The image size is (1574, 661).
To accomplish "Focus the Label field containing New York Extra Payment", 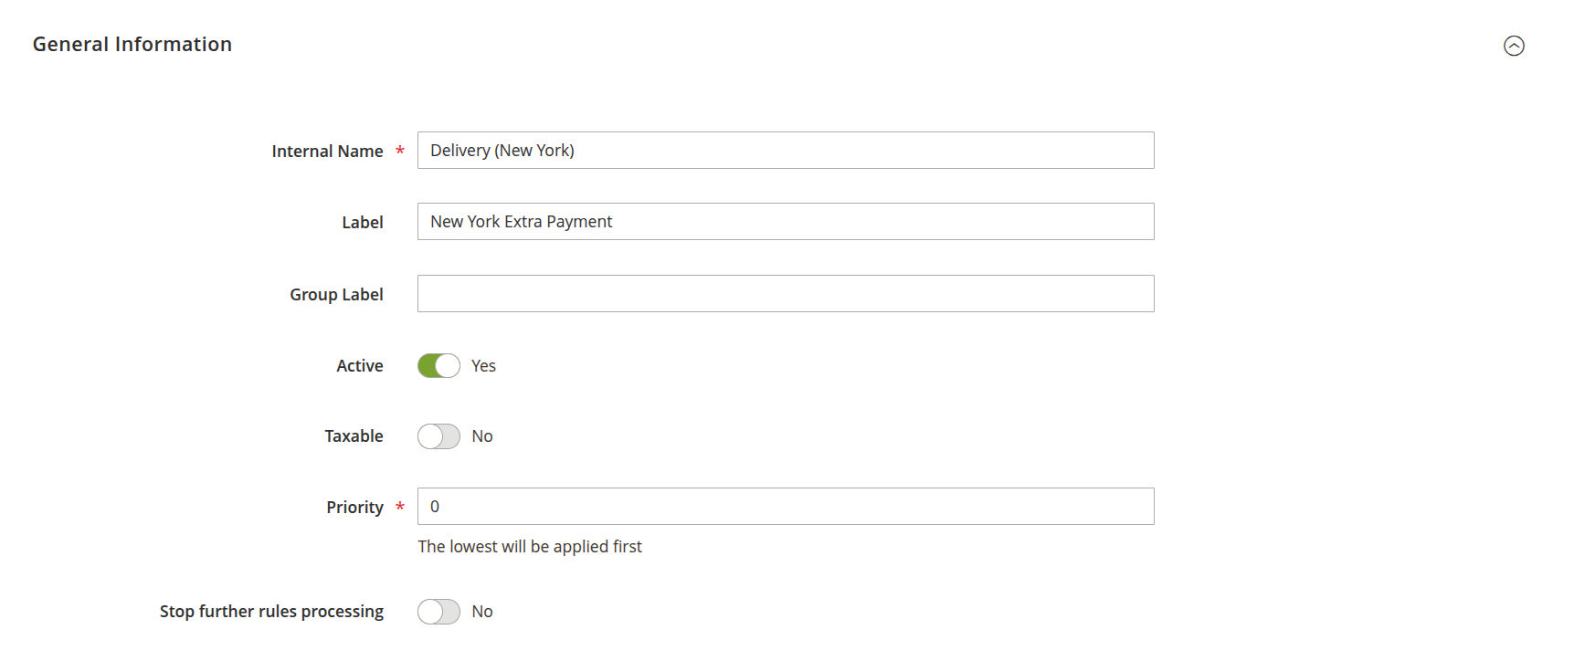I will click(x=785, y=222).
